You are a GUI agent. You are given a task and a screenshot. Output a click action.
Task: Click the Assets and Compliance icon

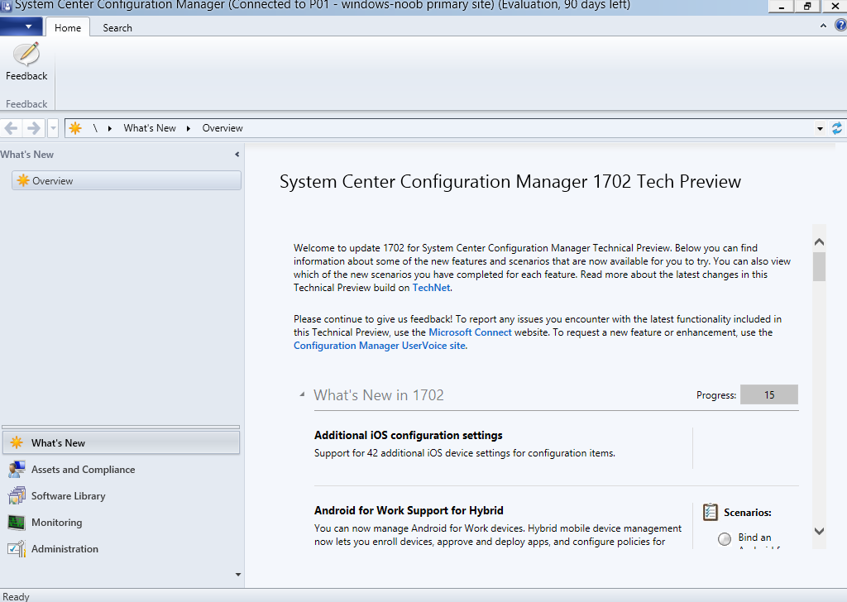click(x=17, y=469)
